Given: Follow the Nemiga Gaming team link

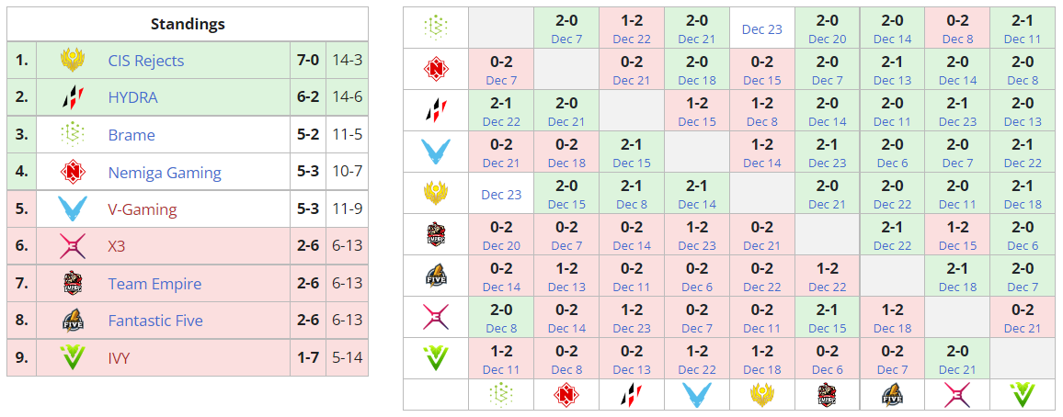Looking at the screenshot, I should tap(165, 173).
